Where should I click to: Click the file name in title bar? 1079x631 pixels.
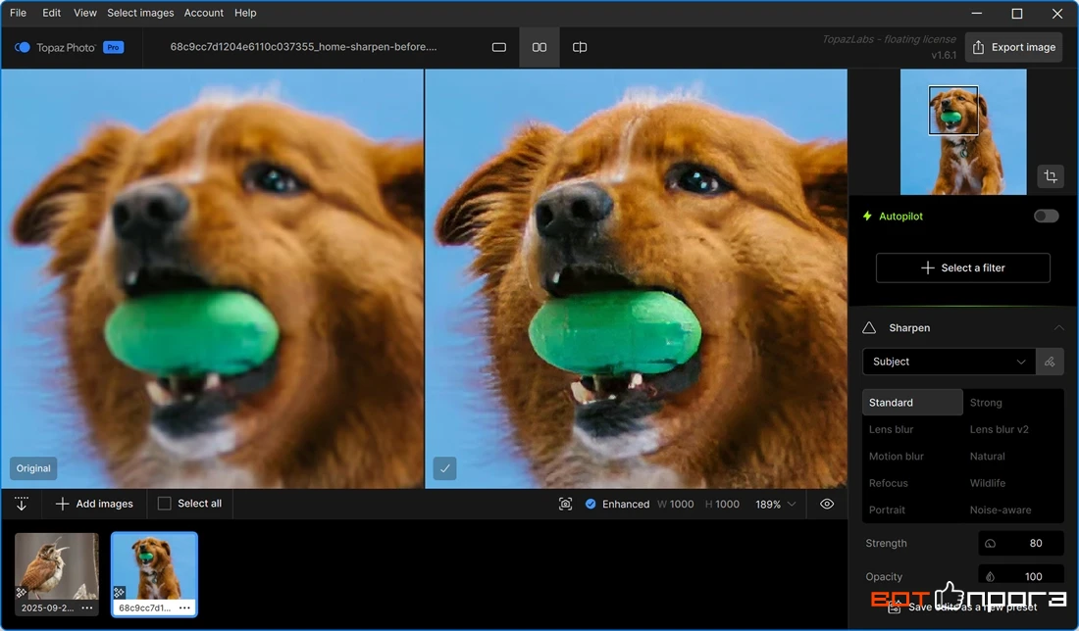303,47
